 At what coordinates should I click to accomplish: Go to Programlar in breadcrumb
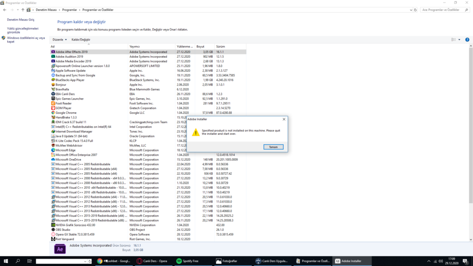pyautogui.click(x=69, y=10)
